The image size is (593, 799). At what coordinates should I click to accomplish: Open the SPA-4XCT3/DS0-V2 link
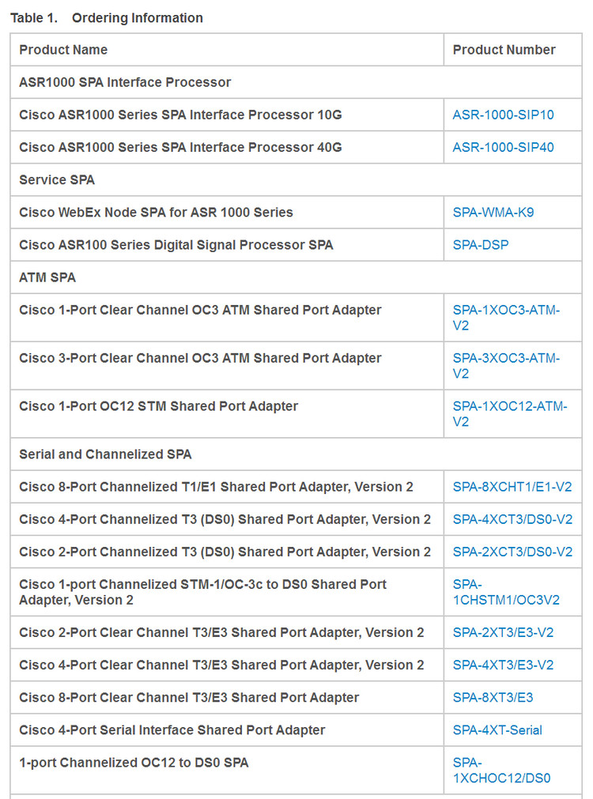pos(512,519)
